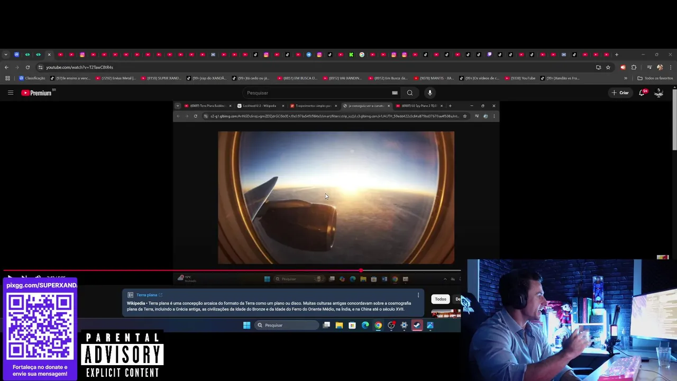Open Microsoft Store from the taskbar
Image resolution: width=677 pixels, height=381 pixels.
[x=352, y=325]
